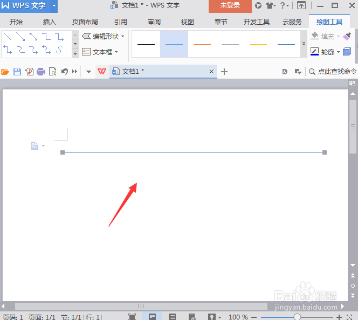
Task: Expand the line styles gallery
Action: [304, 44]
